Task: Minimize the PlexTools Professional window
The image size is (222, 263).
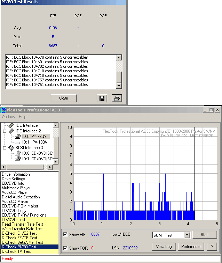Action: click(x=205, y=110)
